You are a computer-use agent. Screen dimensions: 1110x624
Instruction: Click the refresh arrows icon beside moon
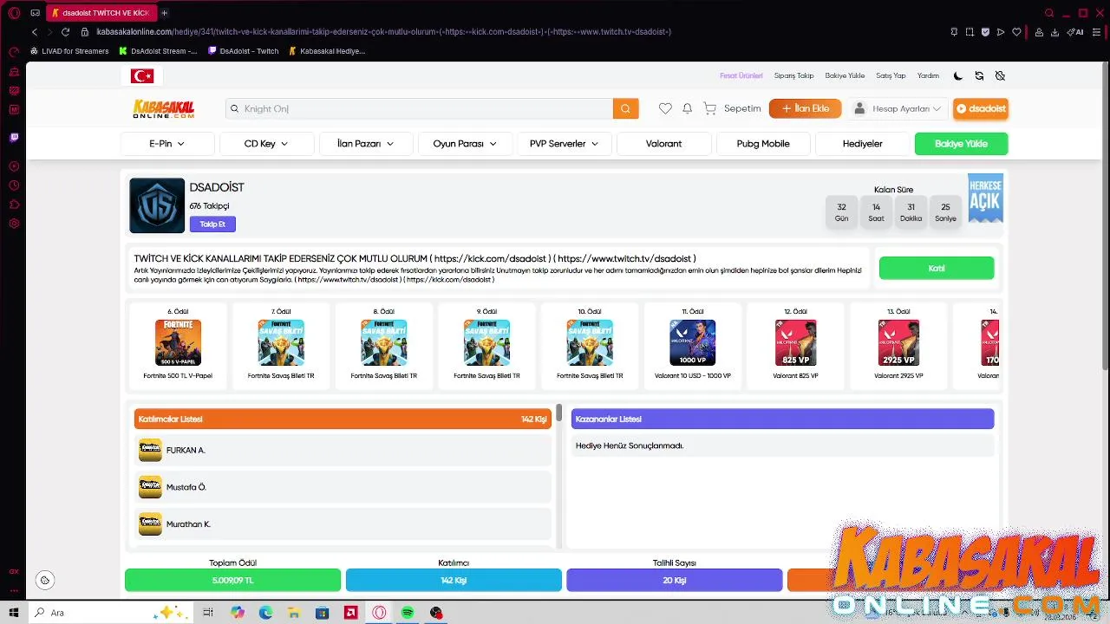979,75
